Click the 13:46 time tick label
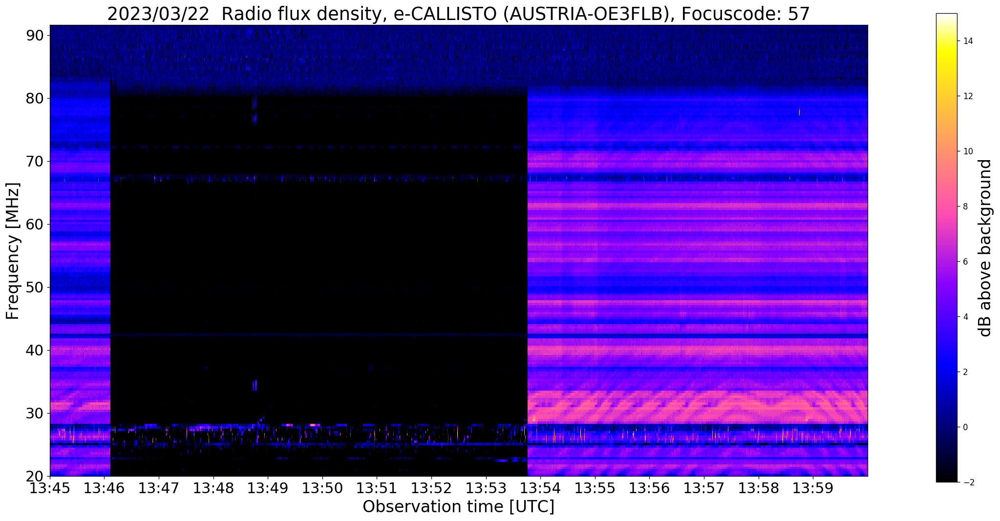 [x=104, y=489]
